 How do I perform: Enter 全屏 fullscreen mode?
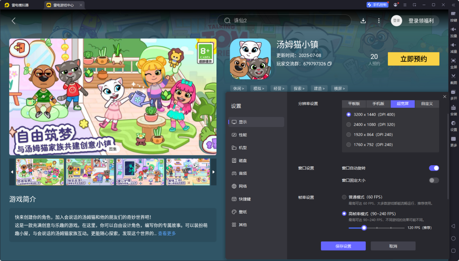point(454,63)
